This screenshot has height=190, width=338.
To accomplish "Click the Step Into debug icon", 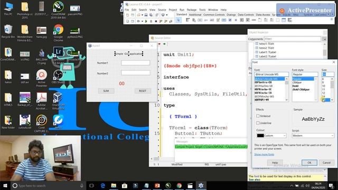I will (x=161, y=21).
